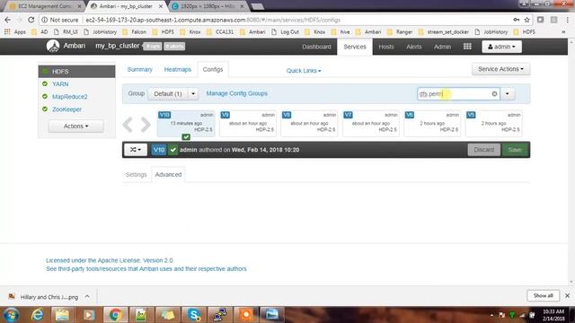Open Dashboard in the top navigation
Viewport: 575px width, 323px height.
tap(316, 47)
